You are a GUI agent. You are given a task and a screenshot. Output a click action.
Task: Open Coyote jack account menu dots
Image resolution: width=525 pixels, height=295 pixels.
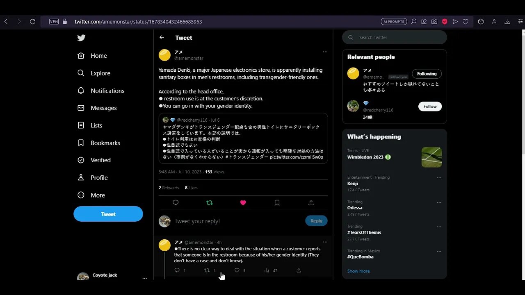144,278
